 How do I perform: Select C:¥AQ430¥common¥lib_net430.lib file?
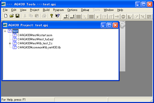click(39, 47)
